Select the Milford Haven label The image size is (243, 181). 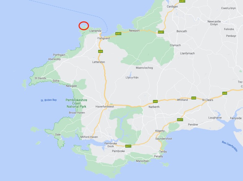click(89, 137)
